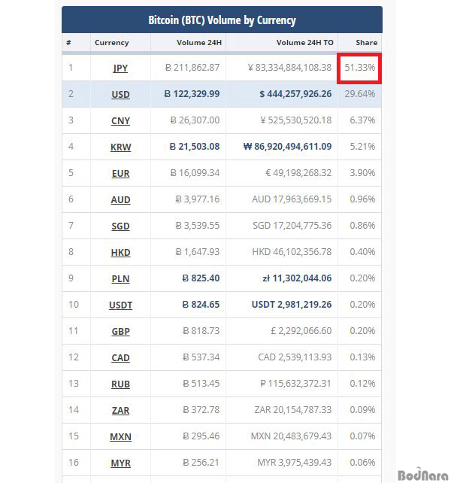Open the USDT currency link
Image resolution: width=451 pixels, height=483 pixels.
coord(120,305)
